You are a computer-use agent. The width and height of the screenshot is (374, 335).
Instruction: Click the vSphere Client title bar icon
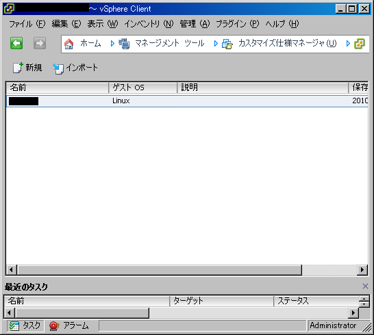10,9
